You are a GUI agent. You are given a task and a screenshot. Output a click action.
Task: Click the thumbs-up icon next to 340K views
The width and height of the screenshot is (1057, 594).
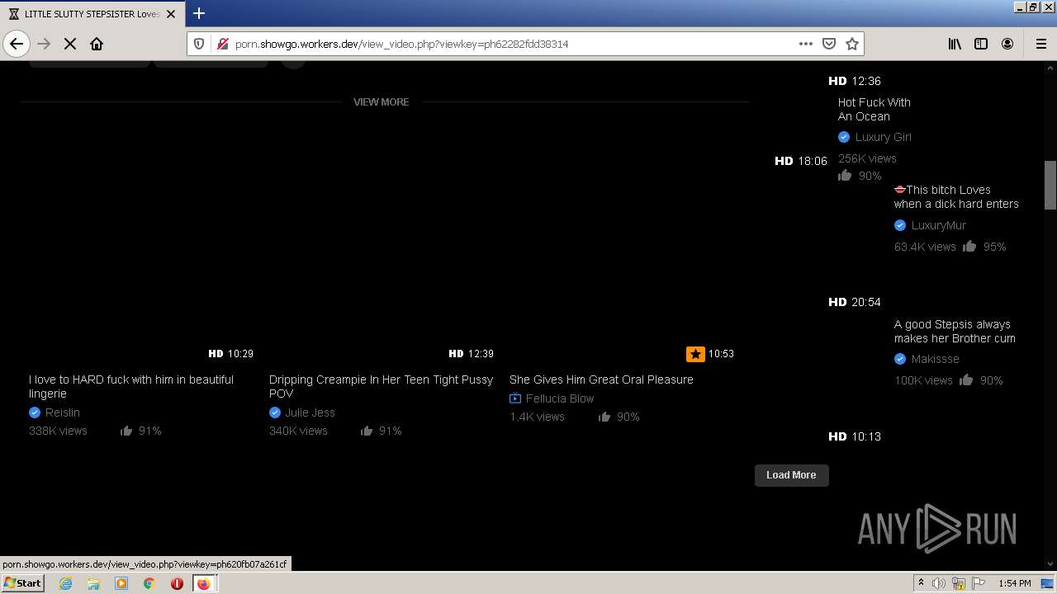click(367, 431)
